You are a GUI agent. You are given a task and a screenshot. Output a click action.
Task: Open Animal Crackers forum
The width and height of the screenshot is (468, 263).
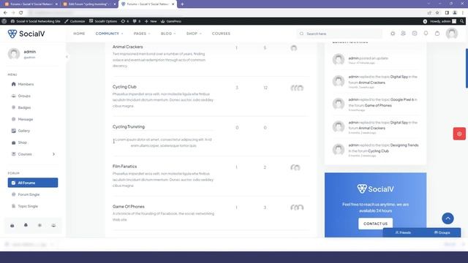coord(127,47)
